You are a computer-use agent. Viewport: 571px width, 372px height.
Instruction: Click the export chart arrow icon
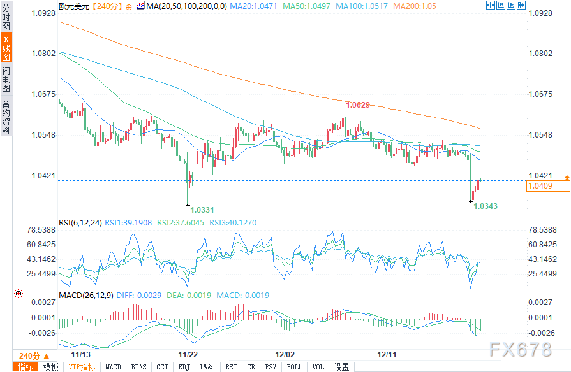[521, 5]
